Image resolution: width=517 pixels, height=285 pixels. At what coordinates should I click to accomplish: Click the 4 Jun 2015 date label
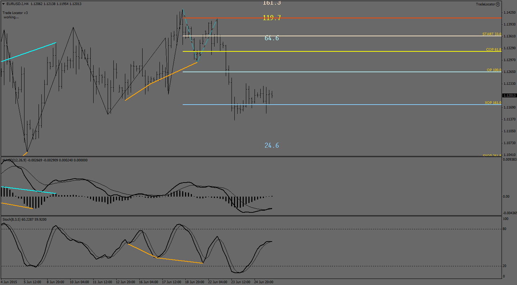tap(9, 282)
